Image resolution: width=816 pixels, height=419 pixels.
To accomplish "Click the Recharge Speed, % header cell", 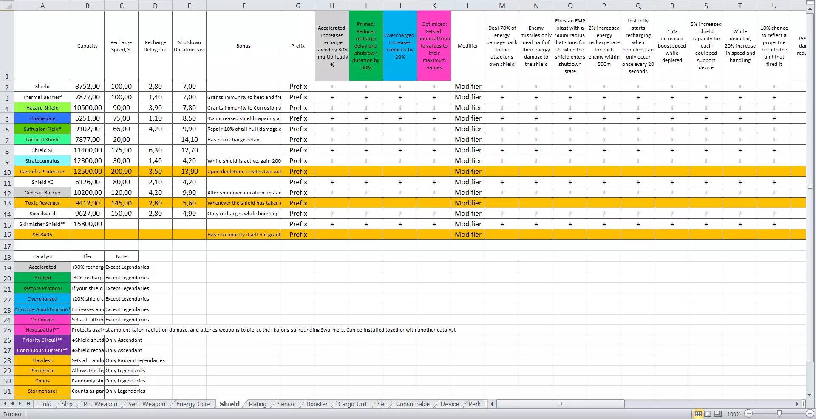I will [121, 46].
